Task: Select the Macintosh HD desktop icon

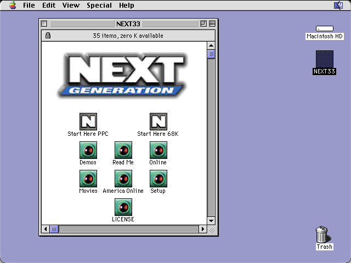Action: tap(325, 28)
